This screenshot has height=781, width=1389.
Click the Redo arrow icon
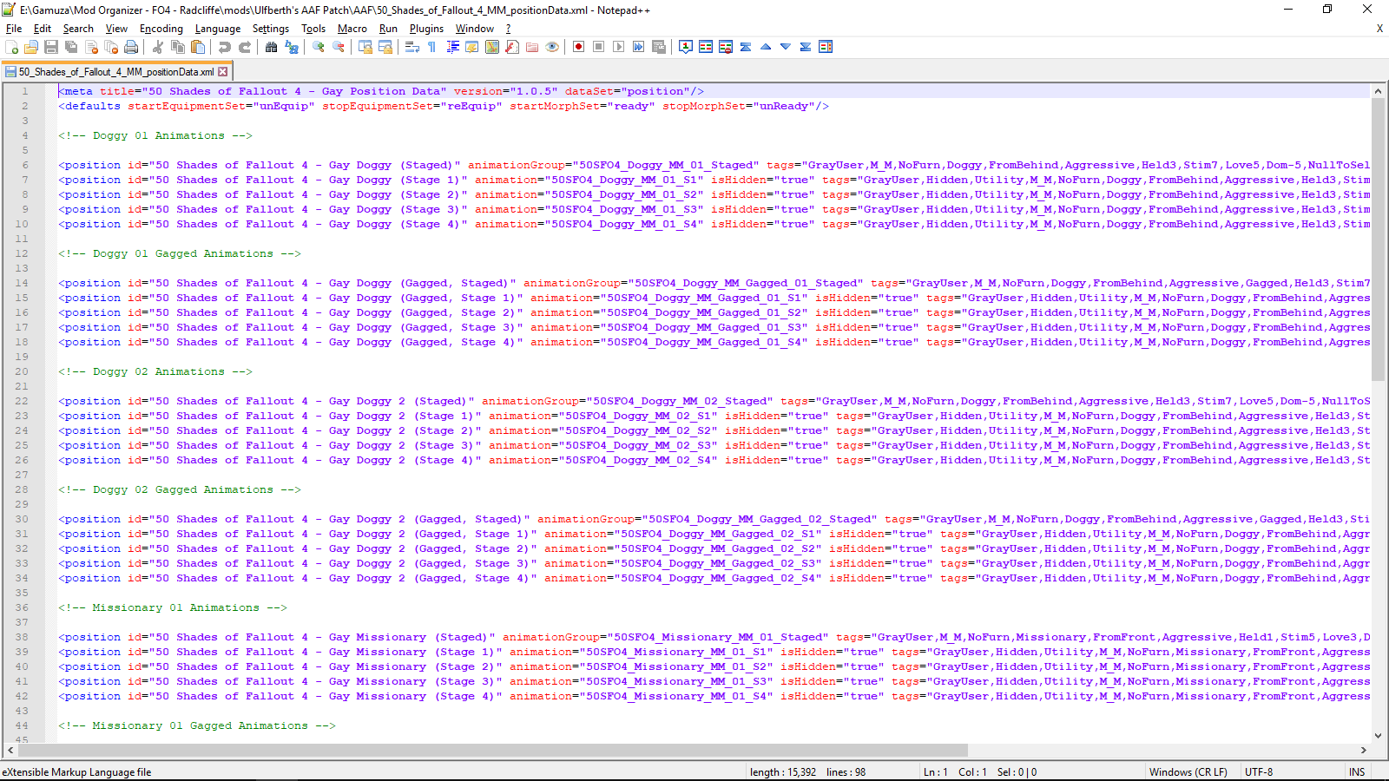(x=245, y=47)
